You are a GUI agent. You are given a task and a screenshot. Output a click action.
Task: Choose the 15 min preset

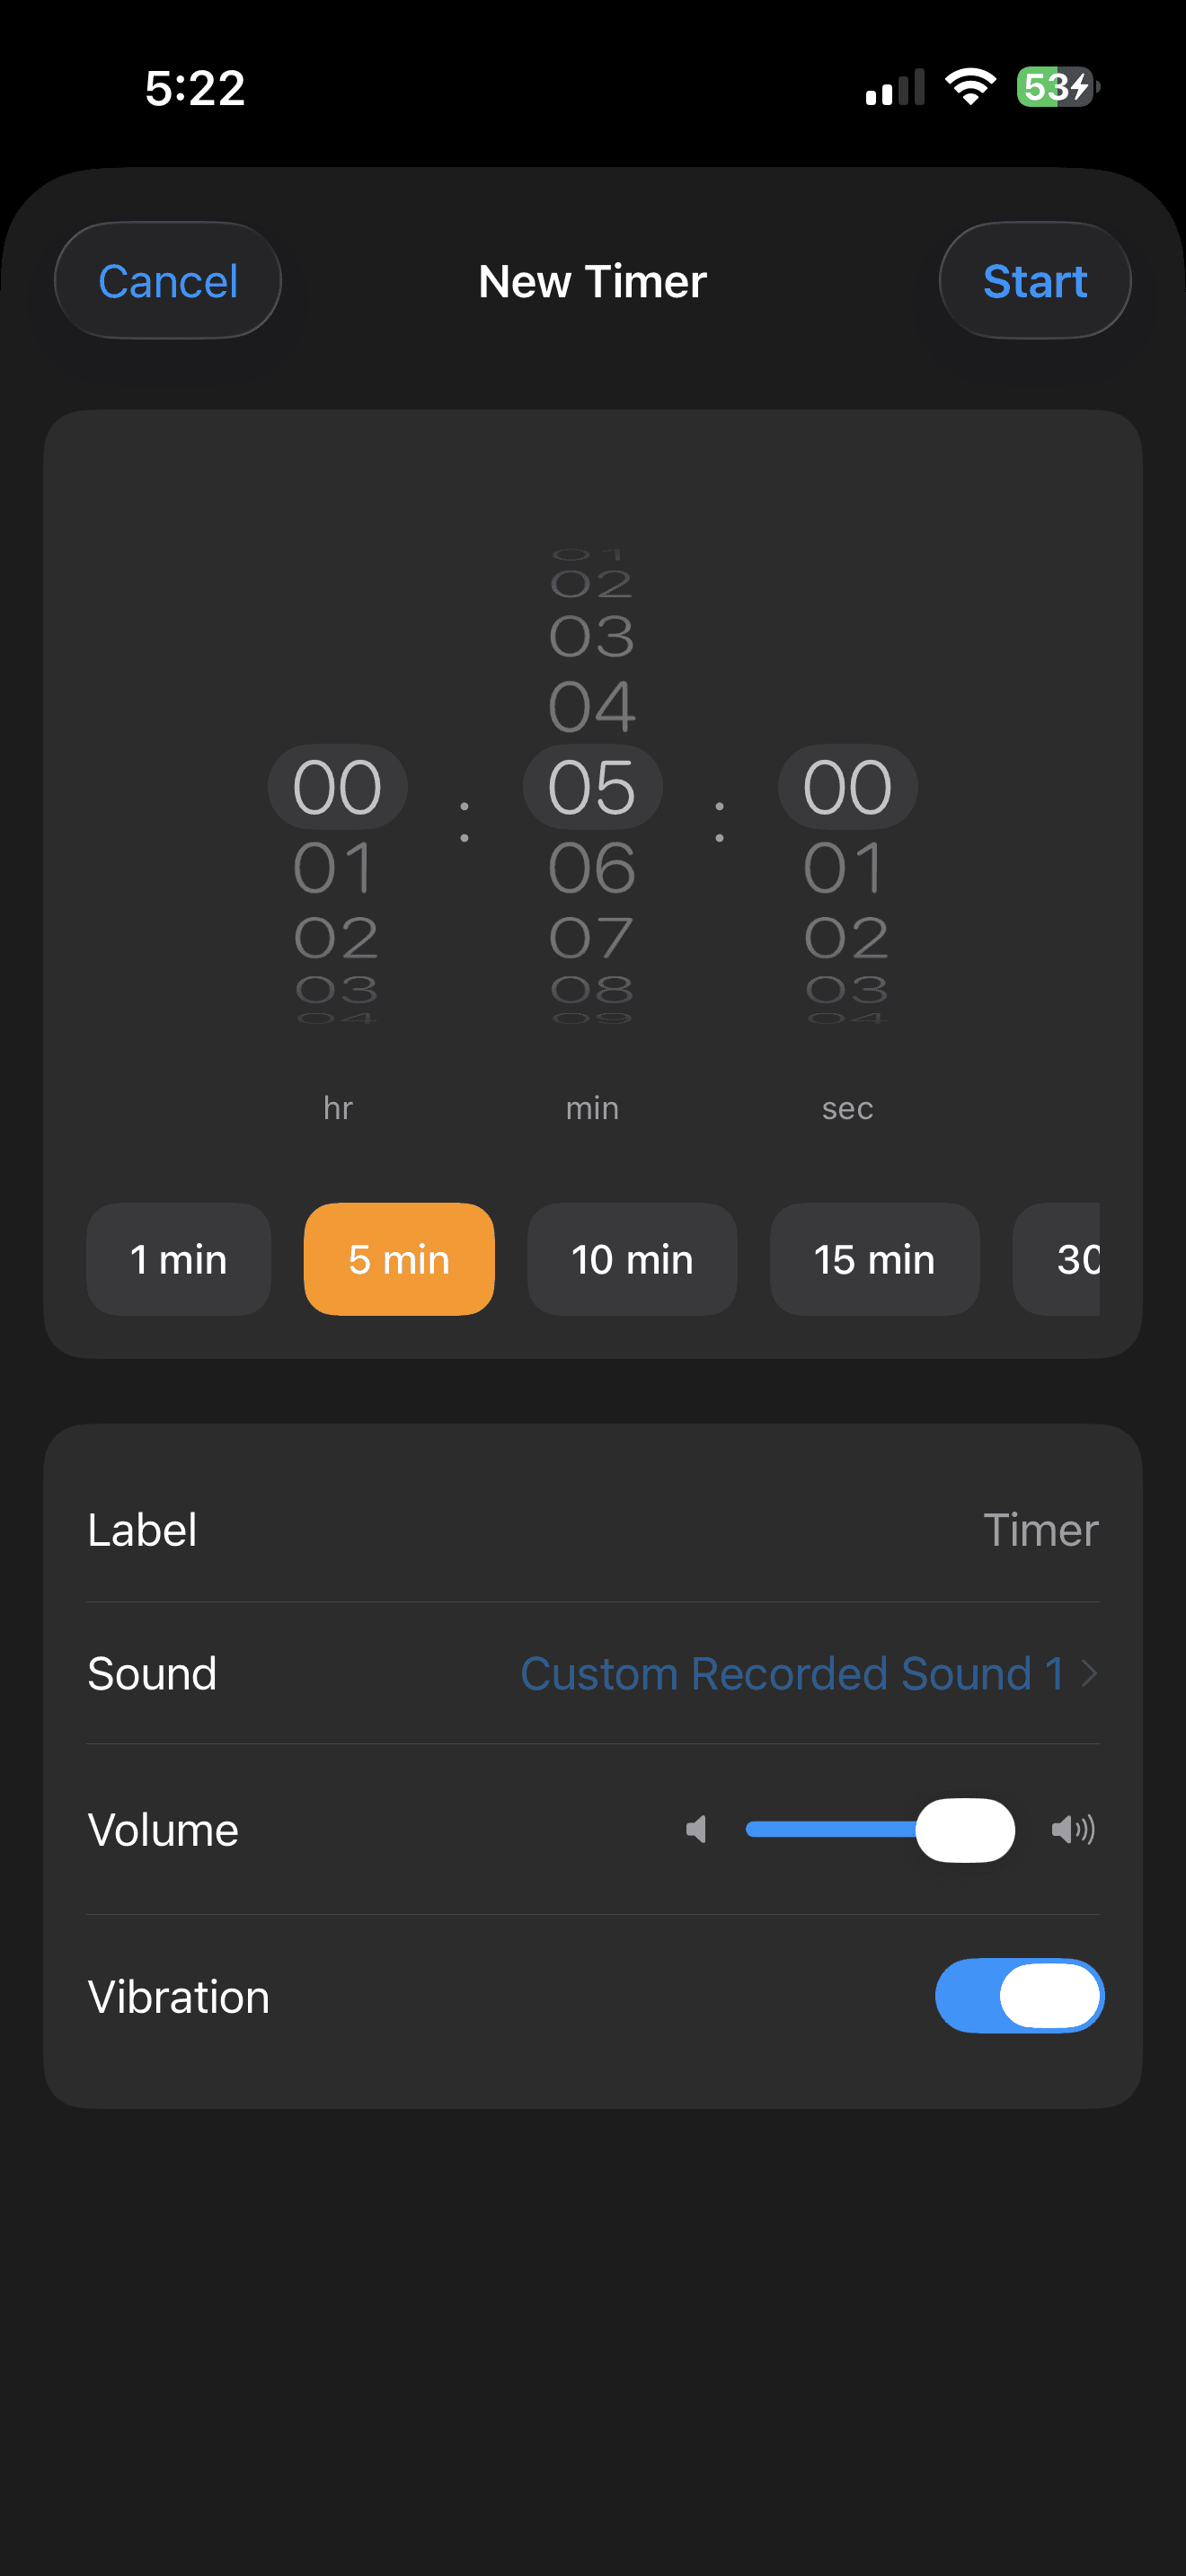click(874, 1259)
